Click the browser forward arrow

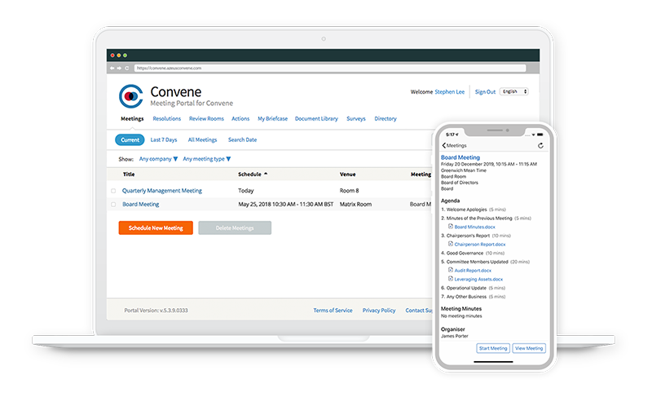[119, 68]
